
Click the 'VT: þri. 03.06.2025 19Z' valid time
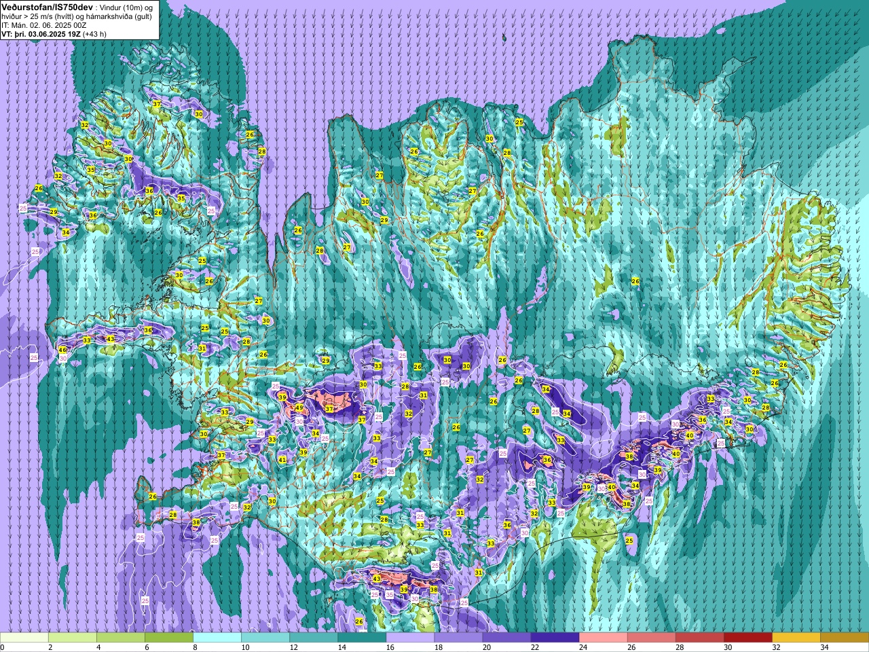pos(41,34)
